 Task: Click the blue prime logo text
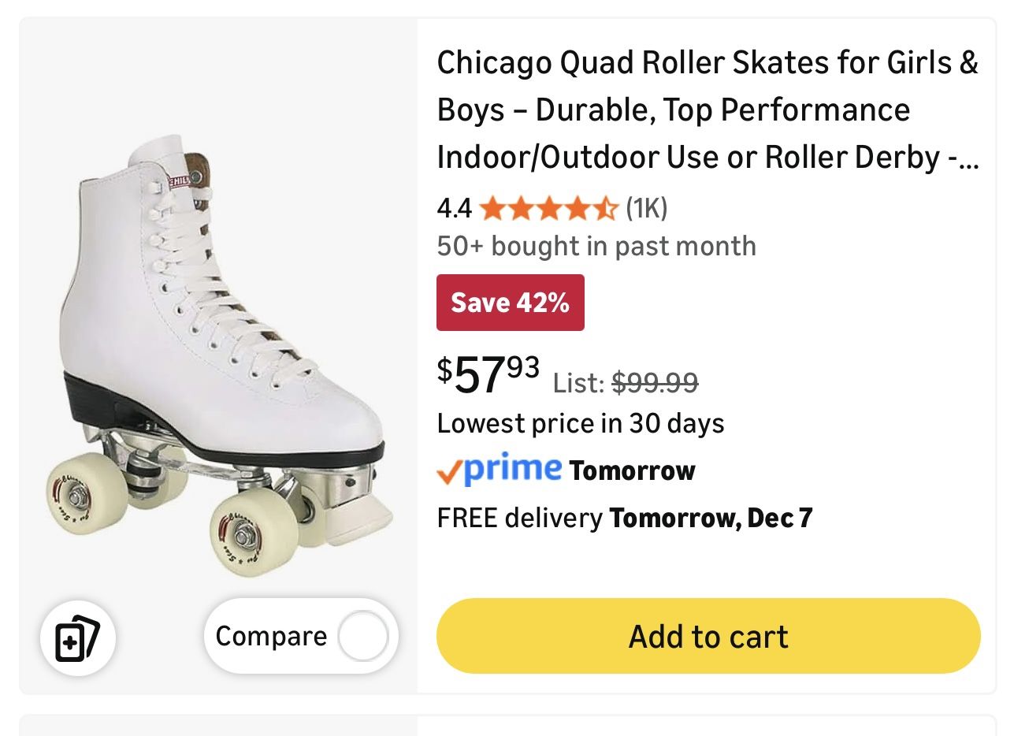pos(511,470)
